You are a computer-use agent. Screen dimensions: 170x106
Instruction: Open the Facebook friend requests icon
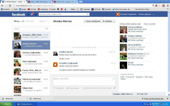pos(28,15)
